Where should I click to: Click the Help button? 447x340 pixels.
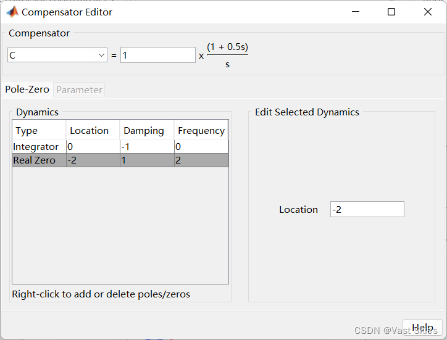point(422,328)
